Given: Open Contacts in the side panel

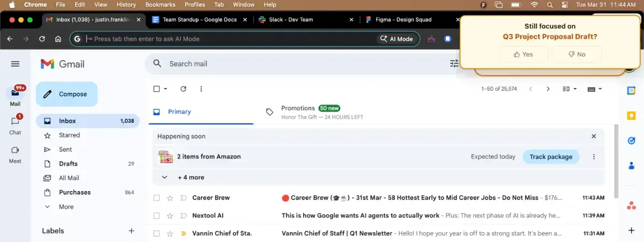Looking at the screenshot, I should (631, 166).
